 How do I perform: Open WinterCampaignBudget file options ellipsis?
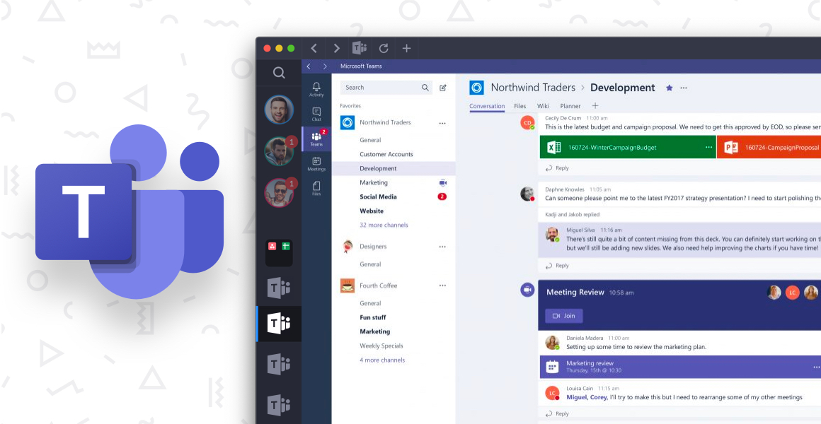[709, 148]
